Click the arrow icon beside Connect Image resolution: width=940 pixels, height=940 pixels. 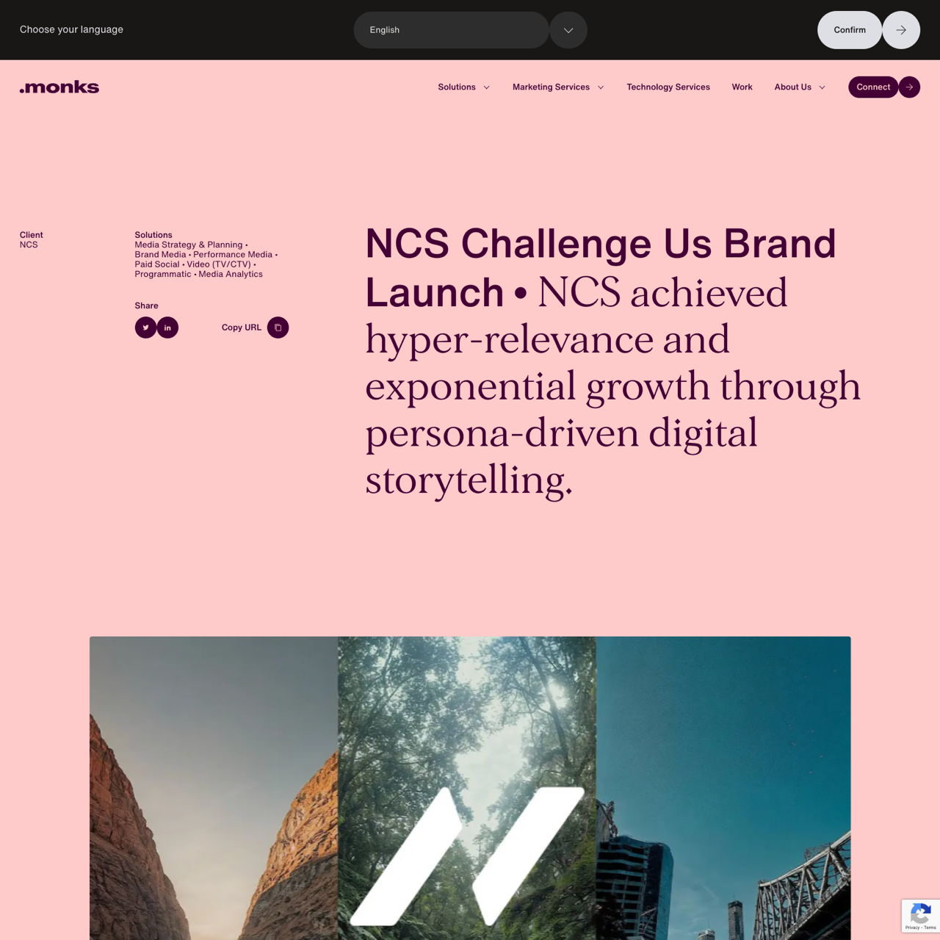(x=909, y=87)
